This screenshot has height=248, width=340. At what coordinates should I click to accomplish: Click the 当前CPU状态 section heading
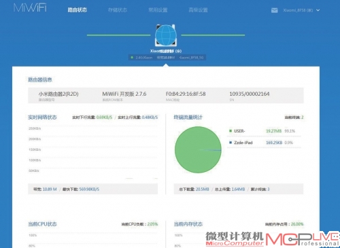tap(42, 224)
